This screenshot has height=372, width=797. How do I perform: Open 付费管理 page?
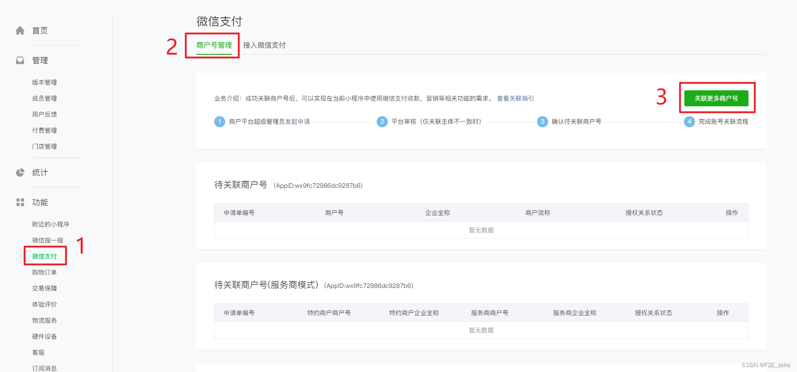45,130
